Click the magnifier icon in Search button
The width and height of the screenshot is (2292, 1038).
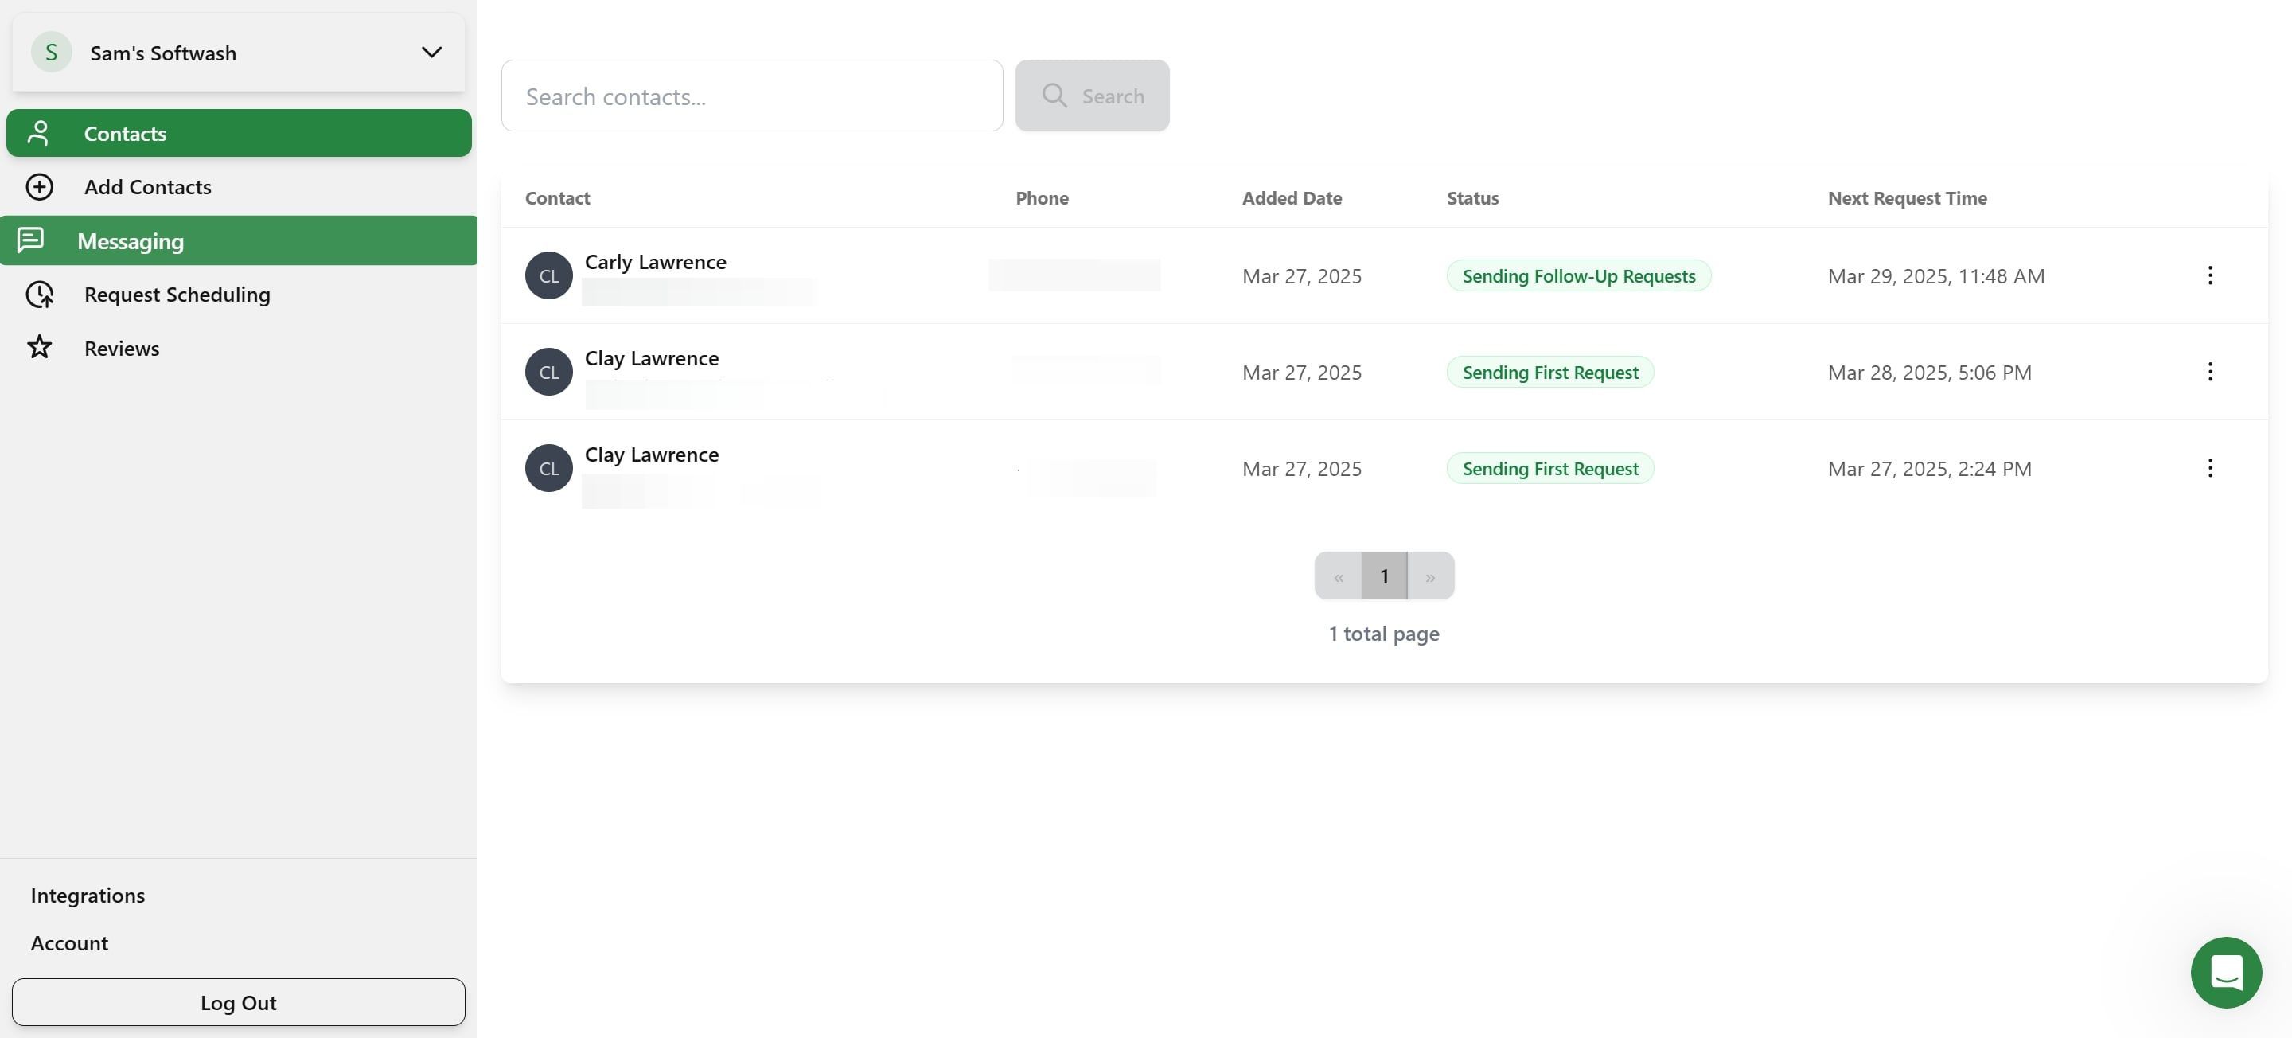tap(1054, 96)
